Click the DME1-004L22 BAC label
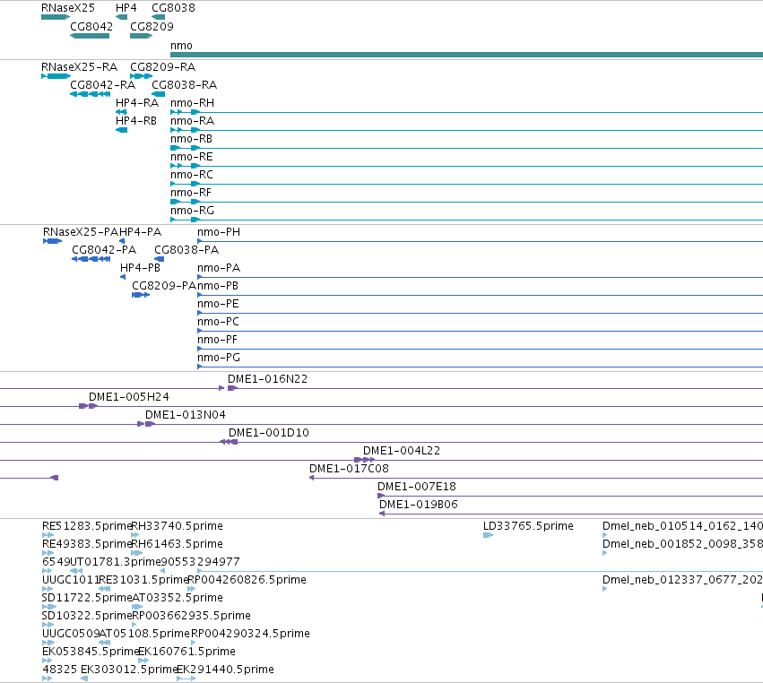The height and width of the screenshot is (683, 763). click(402, 451)
